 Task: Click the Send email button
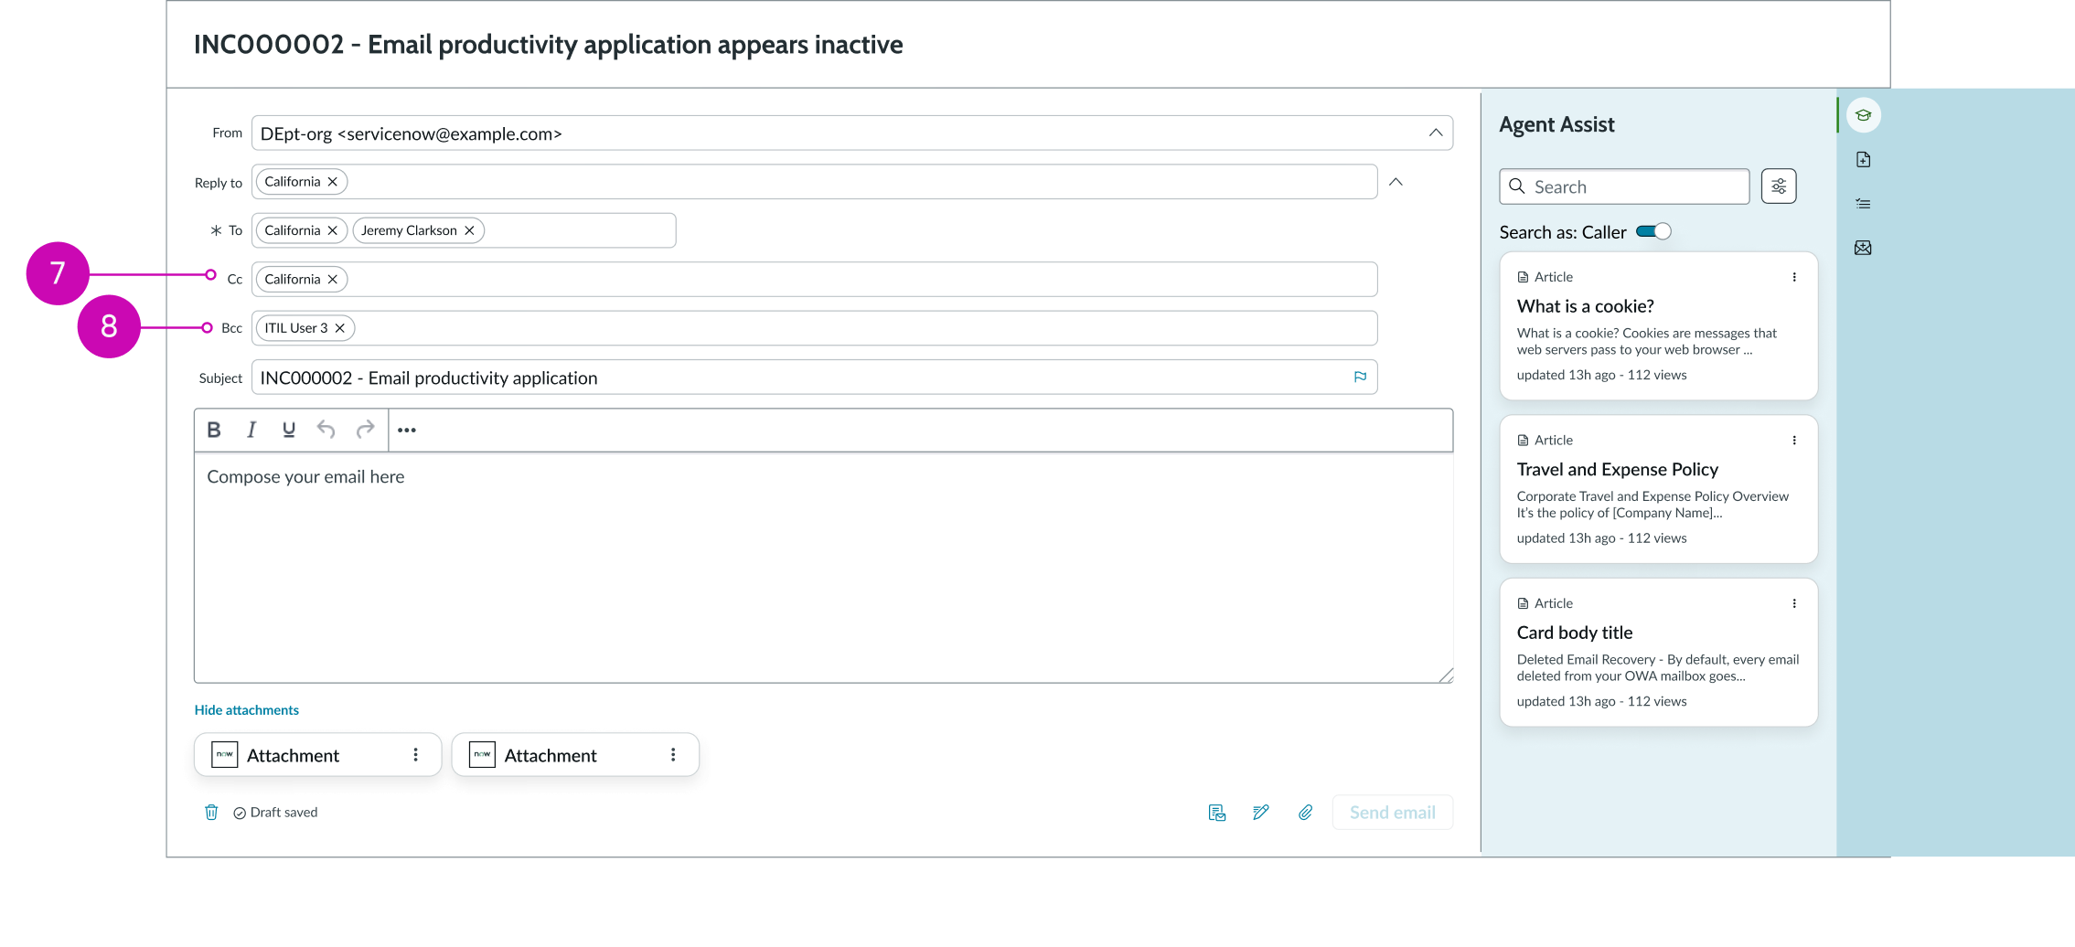(1392, 813)
